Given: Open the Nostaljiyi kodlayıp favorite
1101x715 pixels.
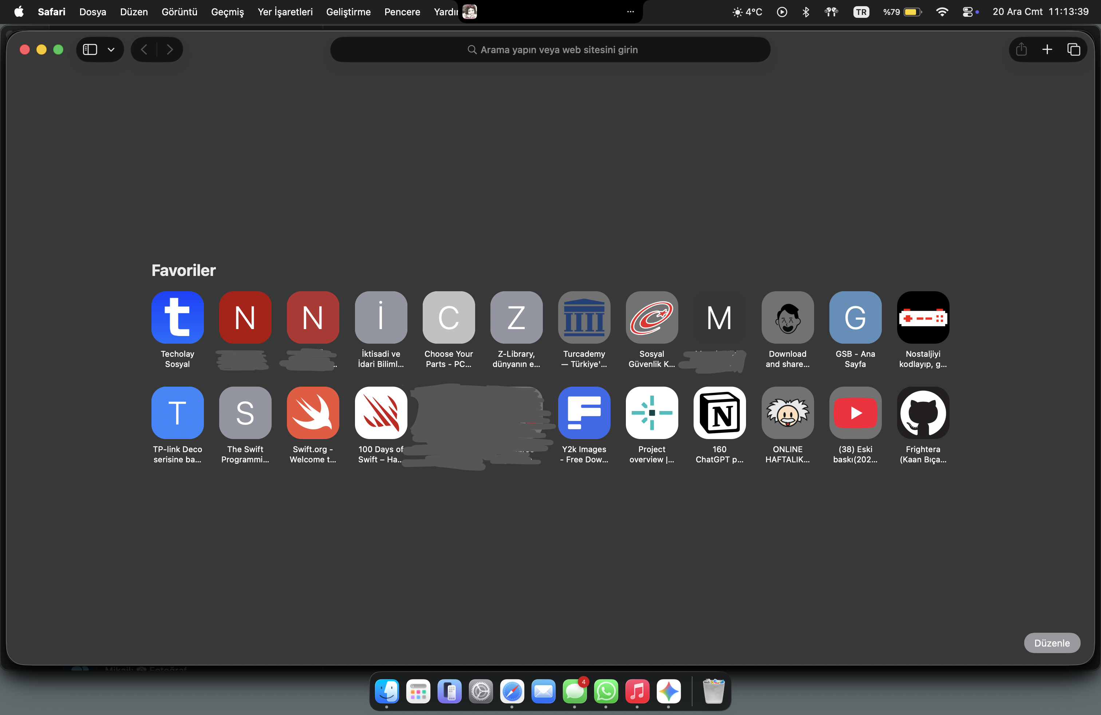Looking at the screenshot, I should pos(923,317).
